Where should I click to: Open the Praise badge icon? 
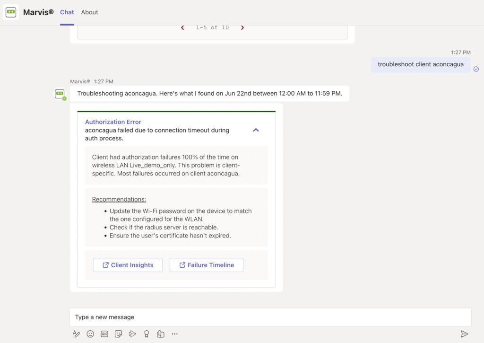pos(147,334)
